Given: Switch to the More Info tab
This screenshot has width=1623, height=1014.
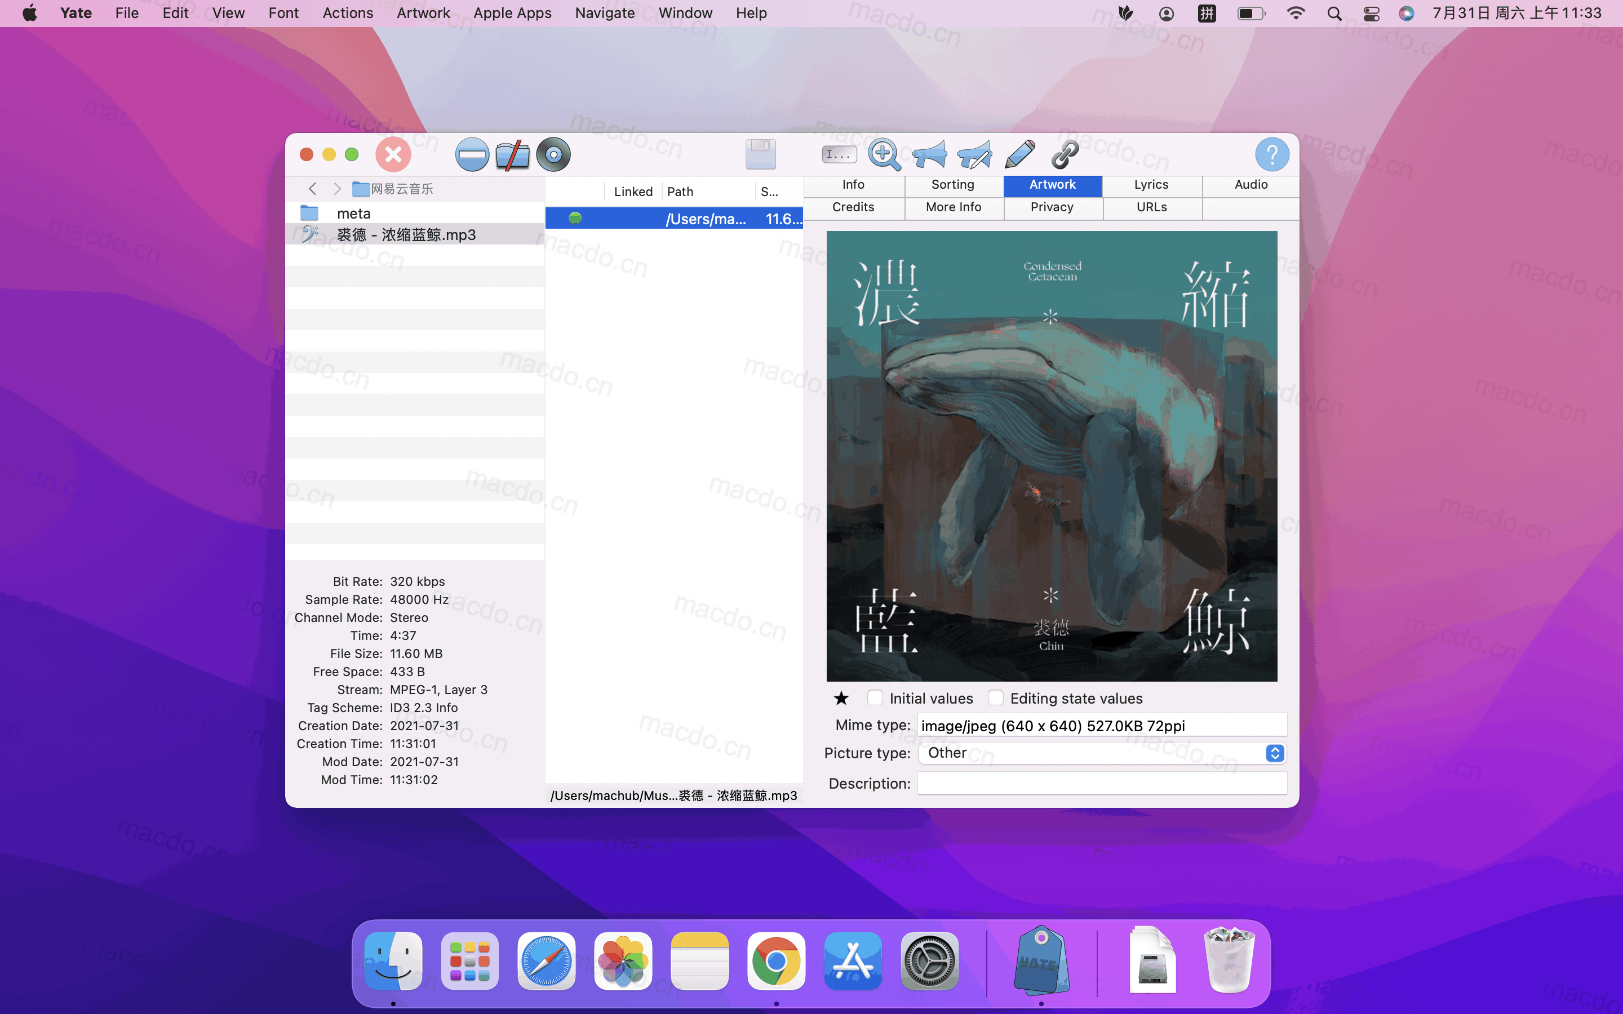Looking at the screenshot, I should tap(953, 208).
